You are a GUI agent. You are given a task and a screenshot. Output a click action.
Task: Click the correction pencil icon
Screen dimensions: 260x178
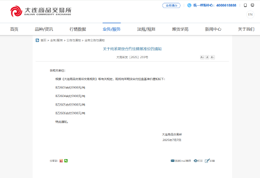pos(207,161)
